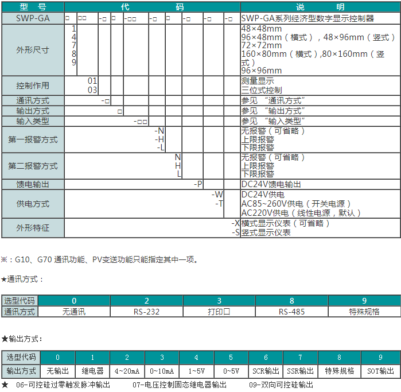
Task: Click AC220V供电(线性电源,默认) text
Action: (301, 213)
